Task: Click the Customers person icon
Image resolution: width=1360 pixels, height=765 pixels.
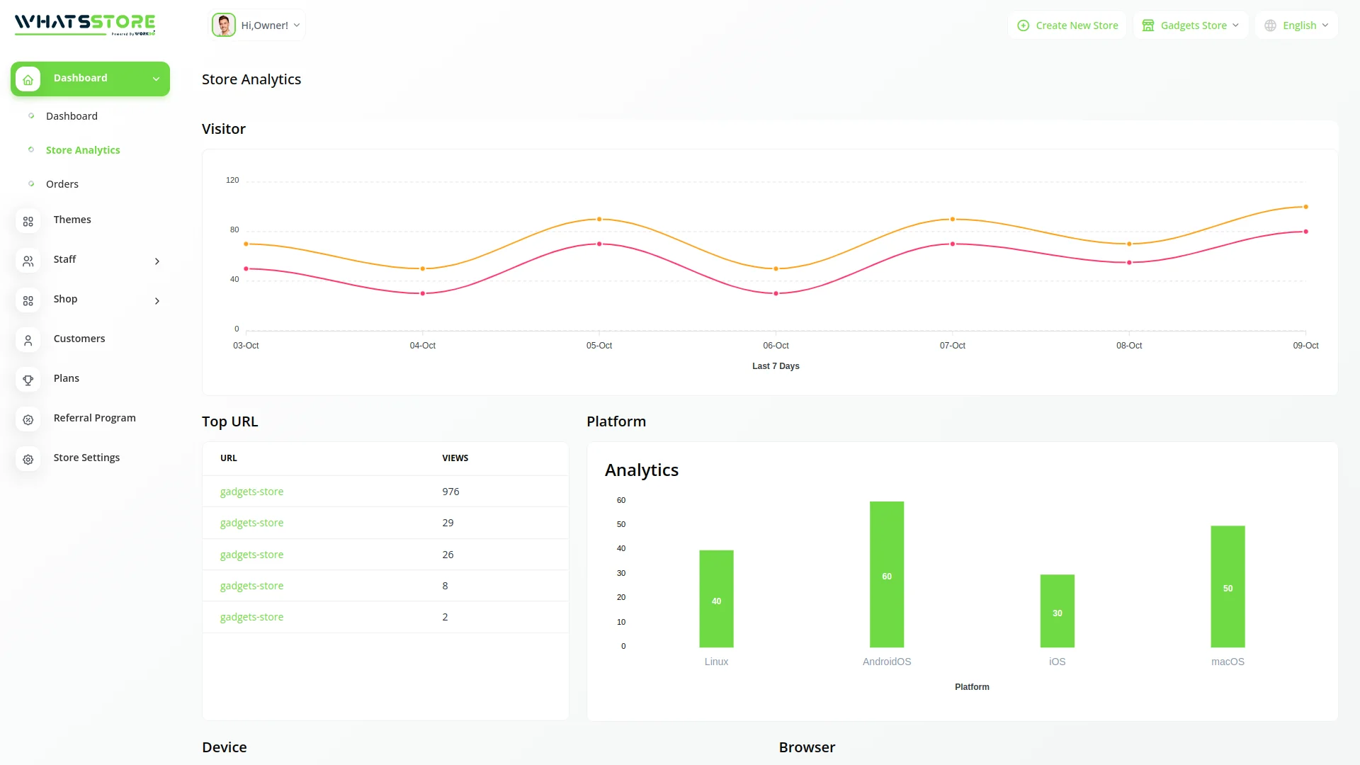Action: coord(28,340)
